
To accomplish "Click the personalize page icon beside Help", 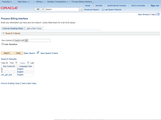I will pyautogui.click(x=158, y=14).
